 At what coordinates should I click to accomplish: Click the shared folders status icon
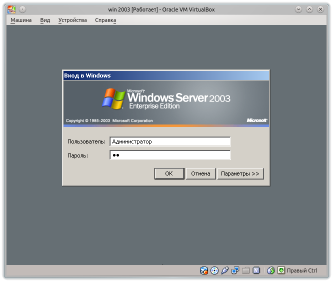pos(245,270)
